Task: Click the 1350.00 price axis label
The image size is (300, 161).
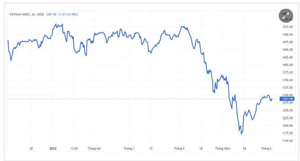Action: [x=287, y=80]
